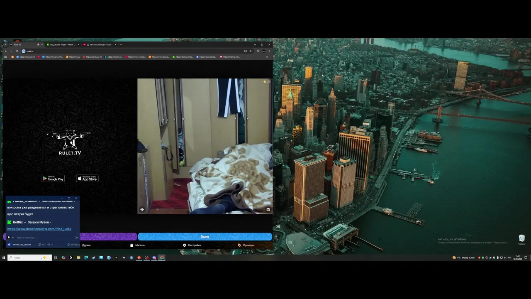This screenshot has width=531, height=299.
Task: Open the mail.ru bookmark
Action: click(26, 57)
